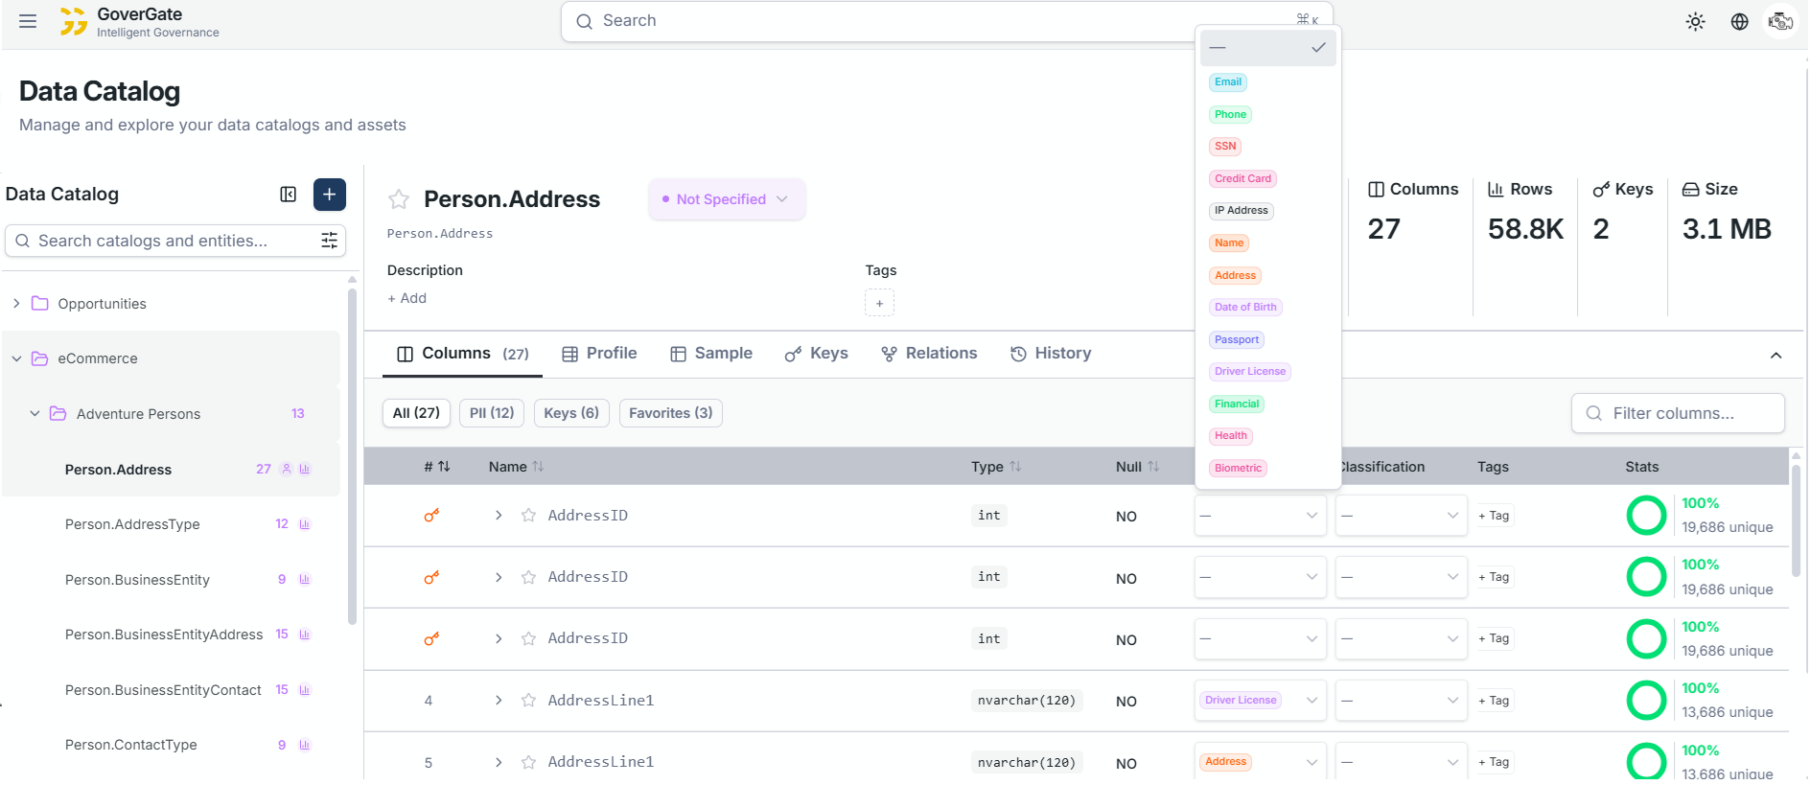Click + Add under Description
1810x785 pixels.
click(407, 298)
